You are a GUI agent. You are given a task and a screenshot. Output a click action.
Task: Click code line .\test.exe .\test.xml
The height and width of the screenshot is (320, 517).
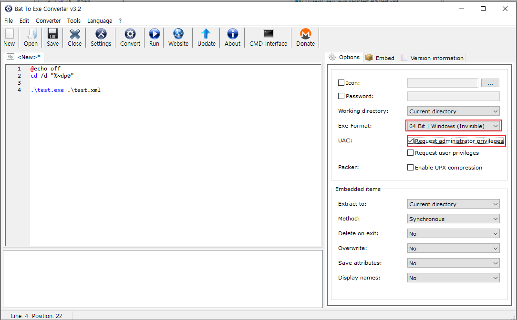click(66, 90)
